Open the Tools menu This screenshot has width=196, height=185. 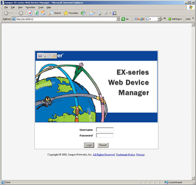[x=41, y=7]
